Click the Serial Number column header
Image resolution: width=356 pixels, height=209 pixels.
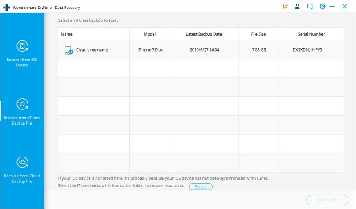click(x=311, y=34)
